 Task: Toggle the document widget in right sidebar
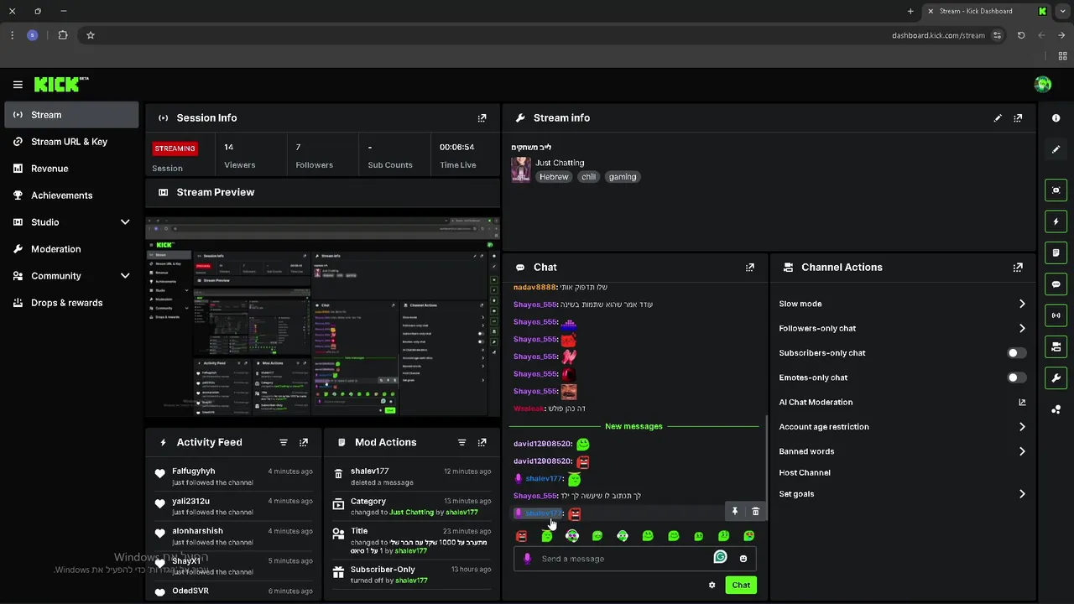[1056, 253]
